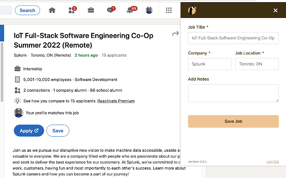Focus the Job Title input field
The height and width of the screenshot is (178, 286).
tap(231, 38)
